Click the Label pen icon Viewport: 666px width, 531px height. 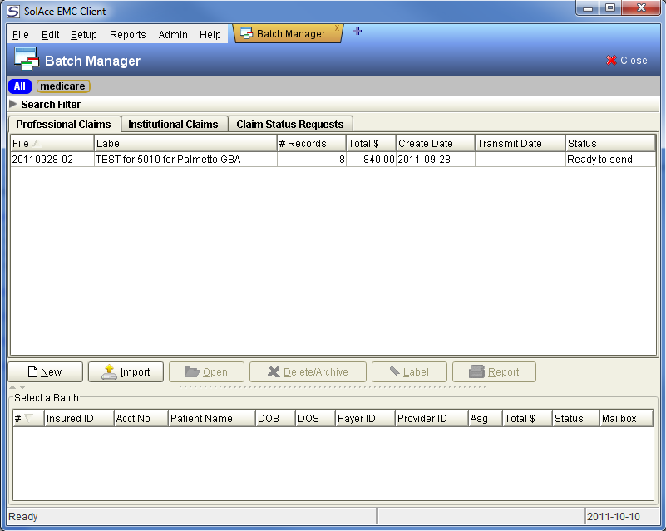click(x=393, y=371)
